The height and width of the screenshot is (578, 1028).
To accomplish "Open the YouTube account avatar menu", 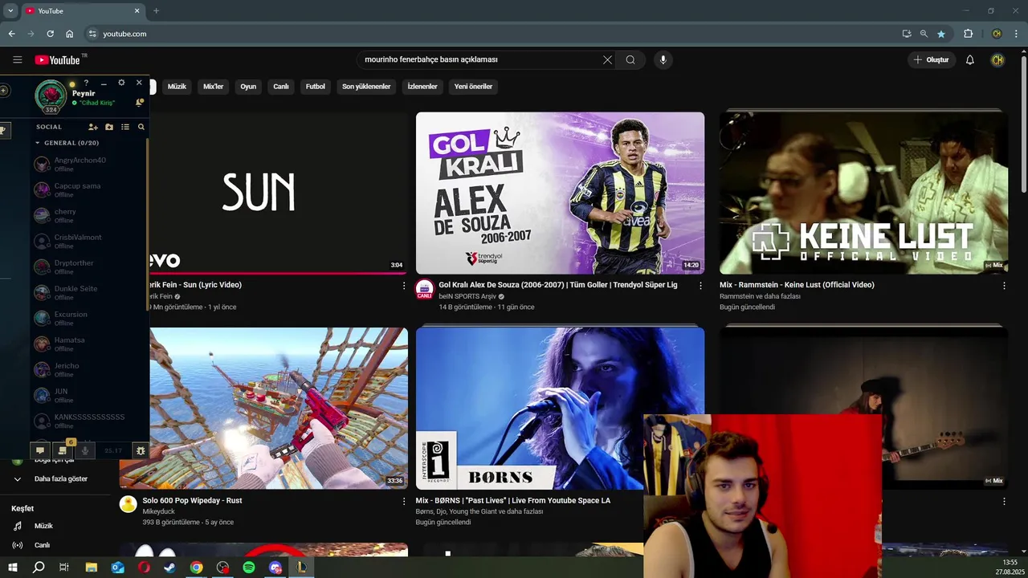I will pos(997,59).
